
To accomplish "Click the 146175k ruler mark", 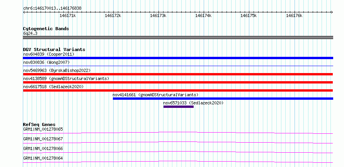I will tap(249, 16).
